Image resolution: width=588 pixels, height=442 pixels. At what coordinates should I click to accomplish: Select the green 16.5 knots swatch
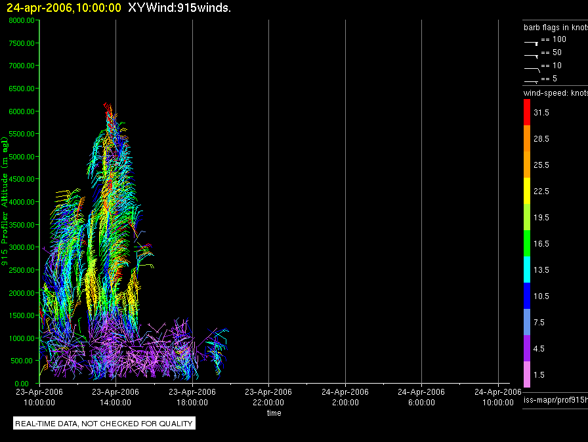(x=527, y=243)
